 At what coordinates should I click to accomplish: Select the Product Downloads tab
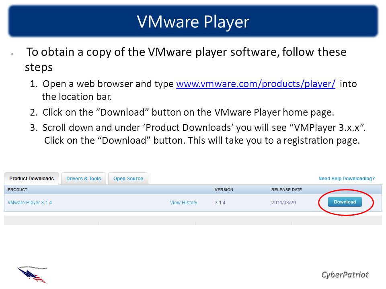point(31,178)
